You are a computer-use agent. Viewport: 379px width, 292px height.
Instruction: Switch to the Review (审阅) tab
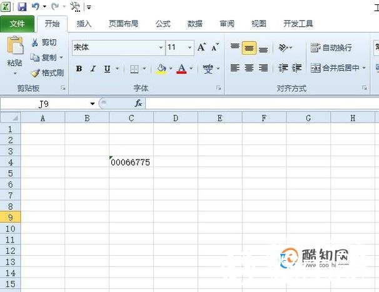tap(227, 24)
